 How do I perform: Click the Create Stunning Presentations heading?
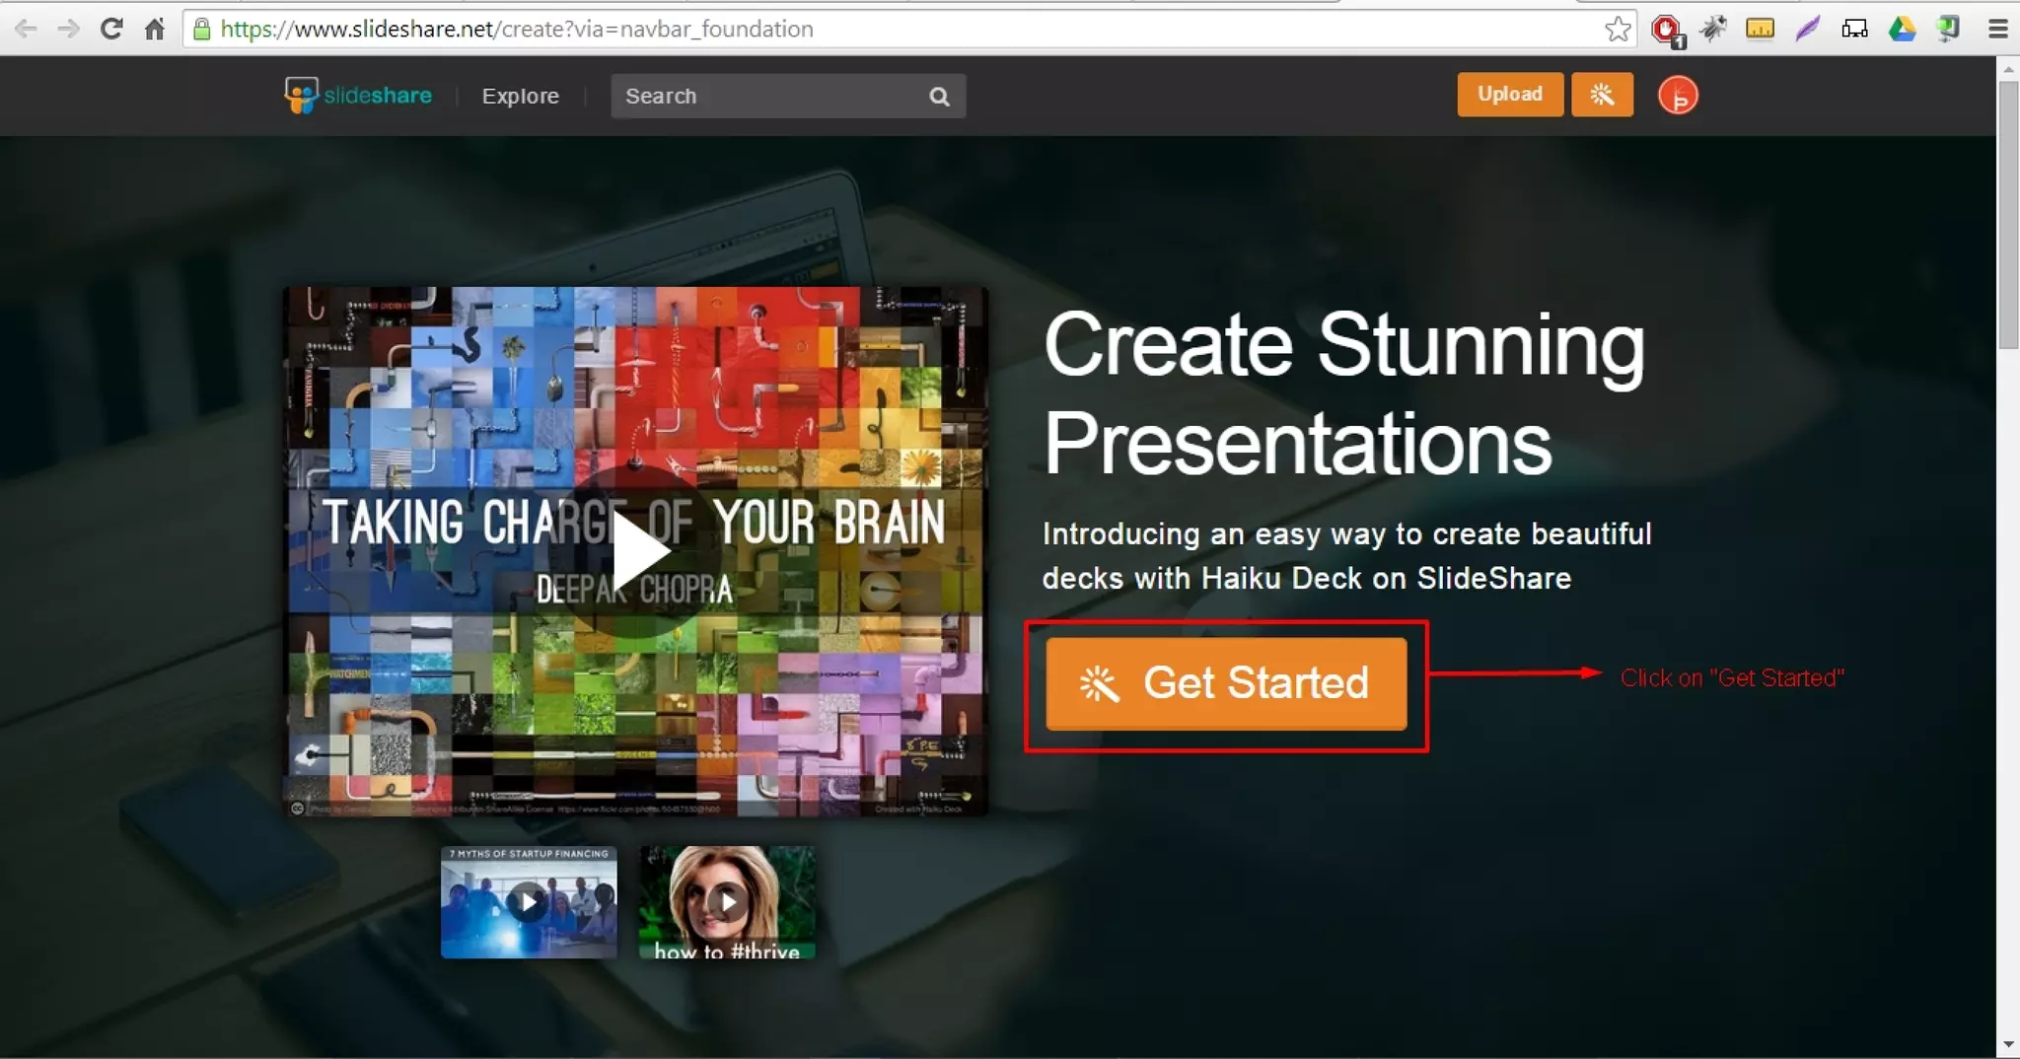(x=1344, y=394)
